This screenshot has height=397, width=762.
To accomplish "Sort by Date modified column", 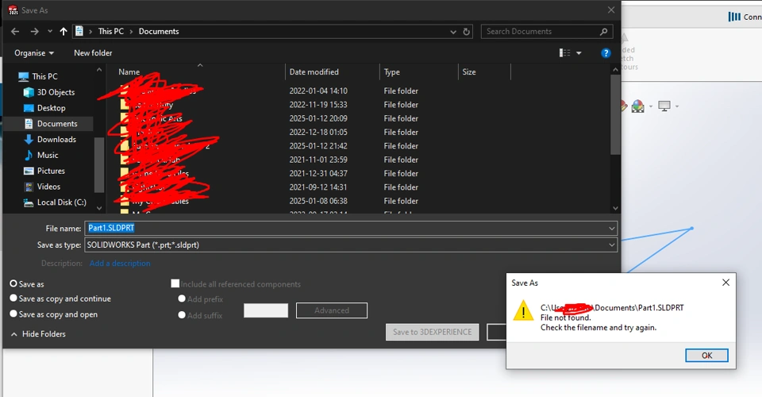I will pyautogui.click(x=314, y=72).
